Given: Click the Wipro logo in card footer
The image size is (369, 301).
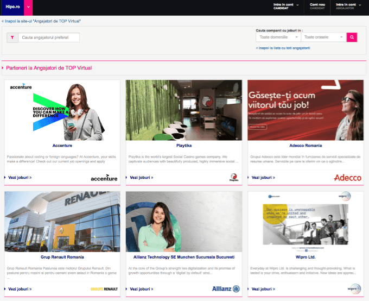Looking at the screenshot, I should tap(354, 289).
